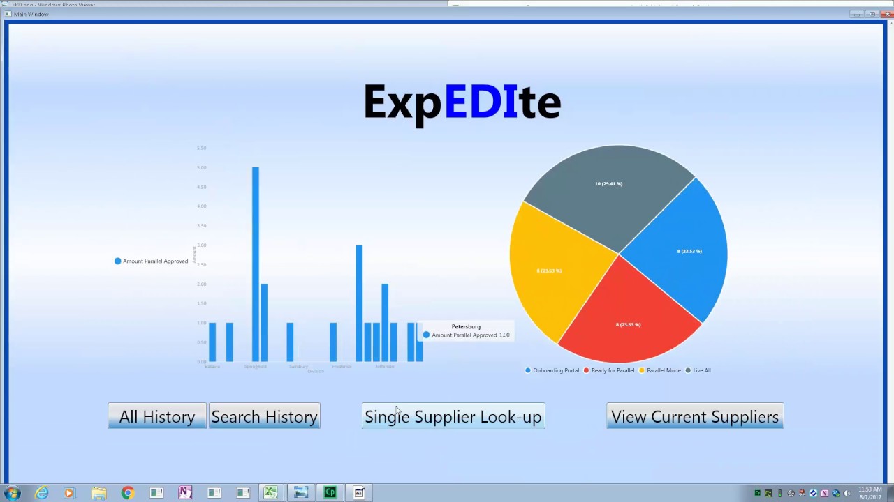Open Windows Media Player from taskbar

tap(69, 493)
